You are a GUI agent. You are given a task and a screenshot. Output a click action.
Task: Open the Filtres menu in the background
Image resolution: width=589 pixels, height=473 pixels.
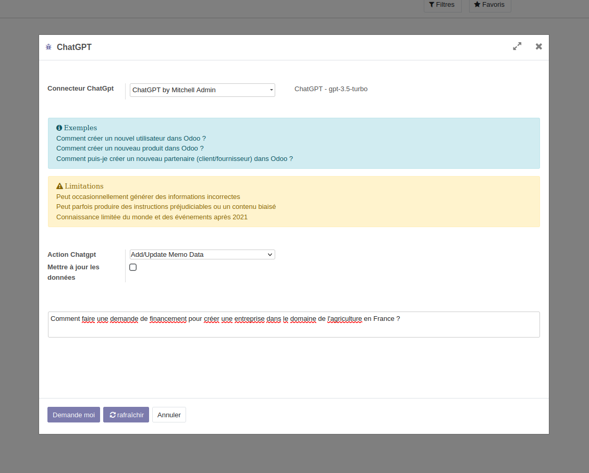click(443, 5)
